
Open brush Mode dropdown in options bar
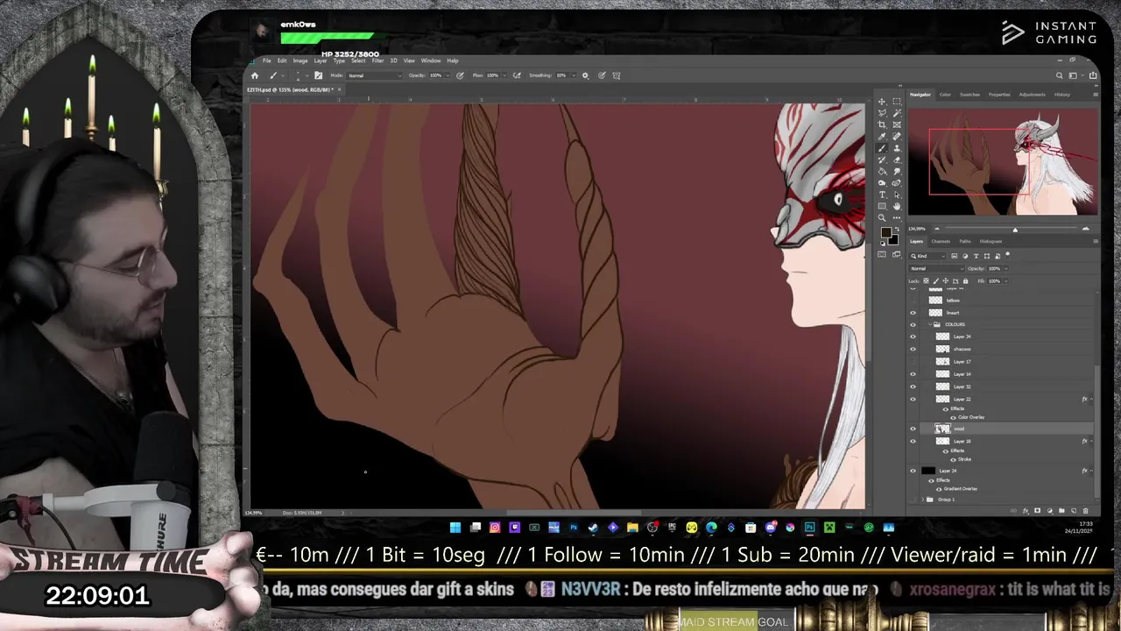click(x=375, y=75)
